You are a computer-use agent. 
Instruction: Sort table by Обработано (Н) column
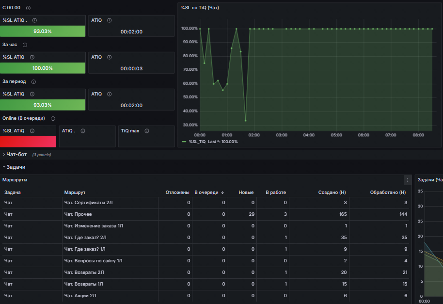(x=388, y=192)
